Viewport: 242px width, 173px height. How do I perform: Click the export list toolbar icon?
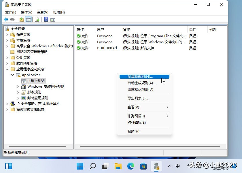click(x=37, y=19)
